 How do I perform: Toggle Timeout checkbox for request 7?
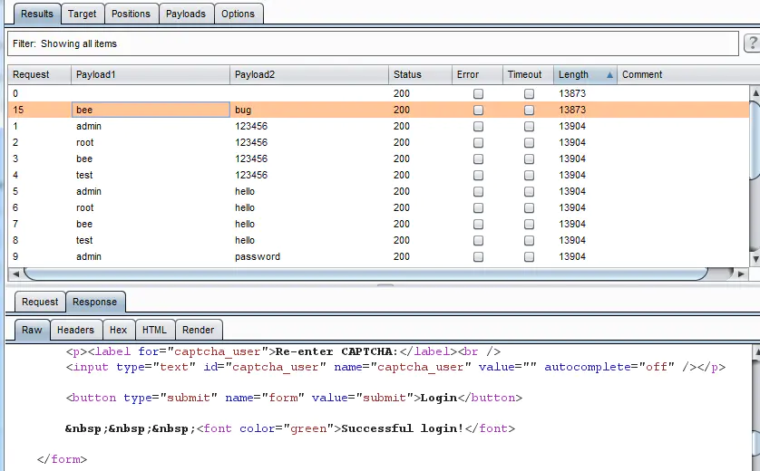click(530, 224)
